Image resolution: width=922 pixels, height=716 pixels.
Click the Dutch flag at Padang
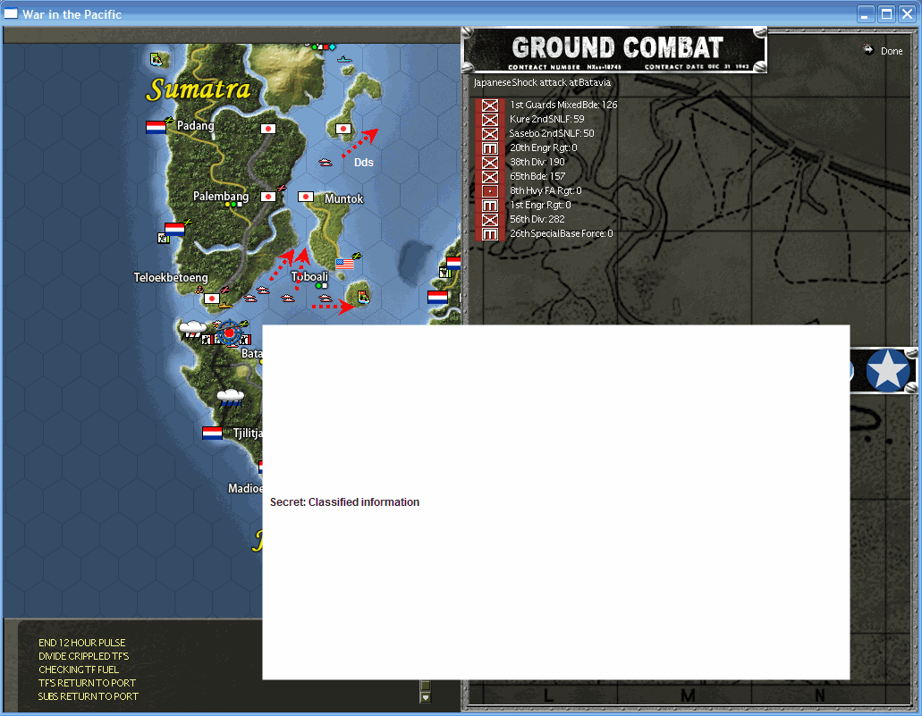(x=156, y=127)
